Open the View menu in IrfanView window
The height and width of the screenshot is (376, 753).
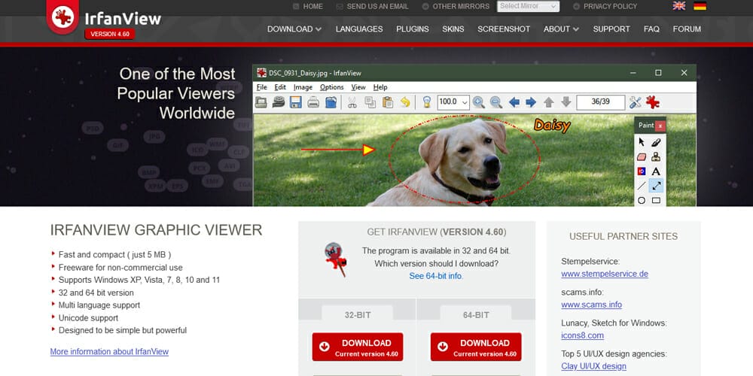(x=358, y=87)
